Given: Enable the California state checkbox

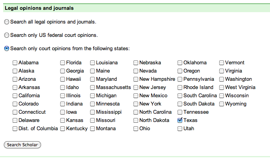Looking at the screenshot, I should click(x=15, y=96).
